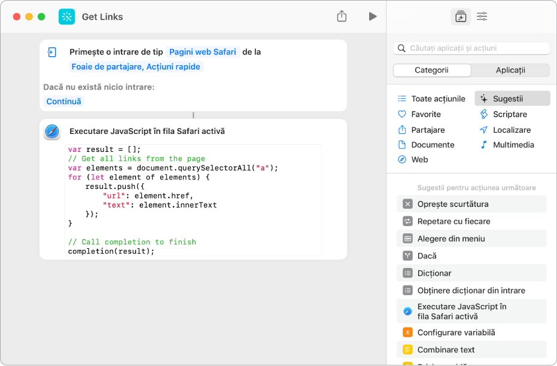557x366 pixels.
Task: Add Dicționar action
Action: pyautogui.click(x=471, y=273)
